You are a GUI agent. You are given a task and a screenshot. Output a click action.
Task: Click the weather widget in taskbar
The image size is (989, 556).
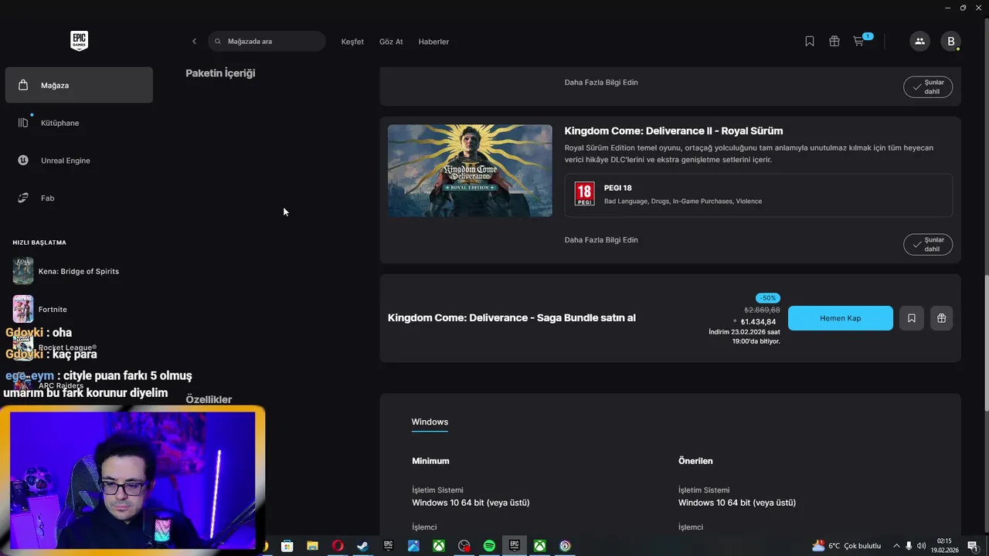click(x=847, y=546)
